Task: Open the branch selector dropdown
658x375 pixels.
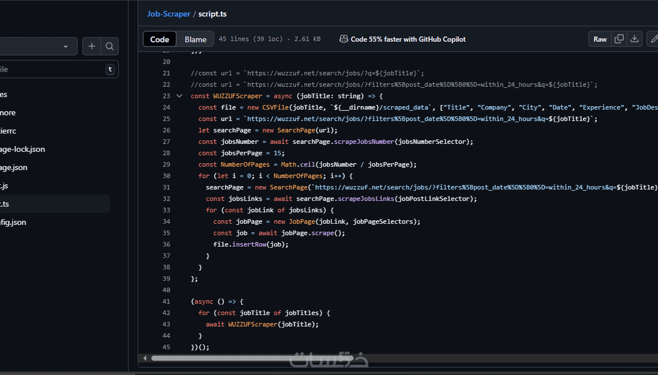Action: [x=38, y=46]
